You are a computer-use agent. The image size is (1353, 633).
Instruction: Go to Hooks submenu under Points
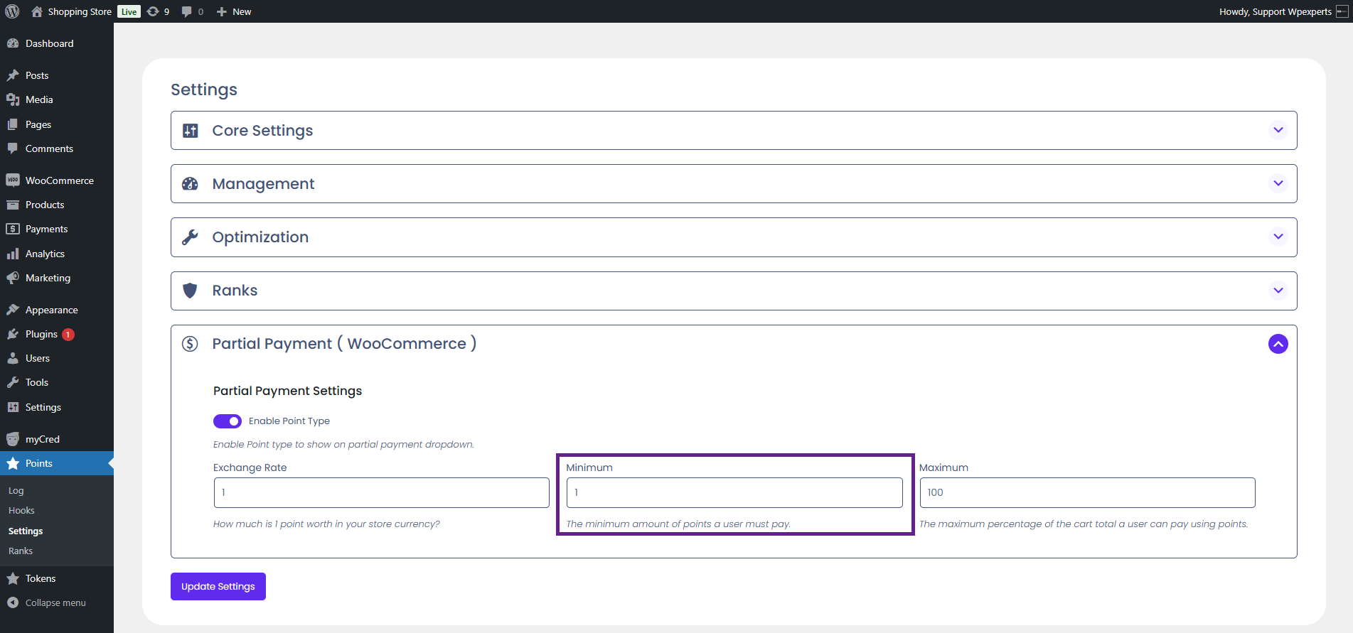pos(21,511)
